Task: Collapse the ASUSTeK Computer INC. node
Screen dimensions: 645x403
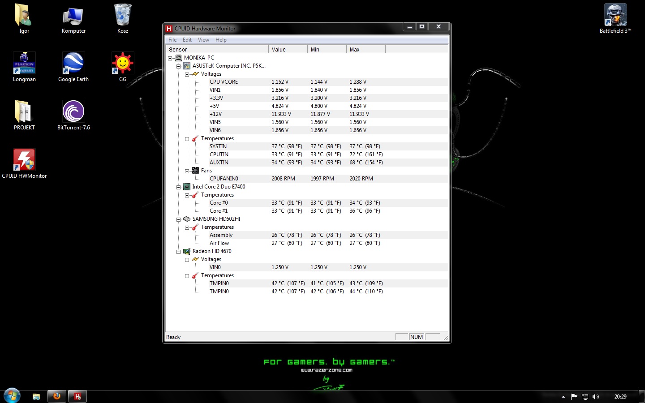Action: point(179,66)
